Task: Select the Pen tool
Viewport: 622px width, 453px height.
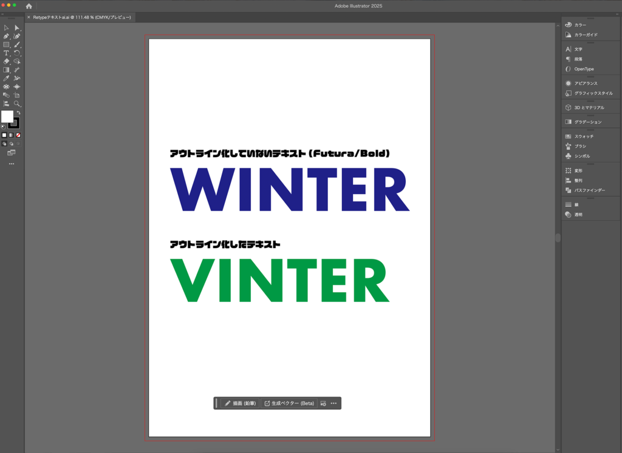Action: click(x=6, y=36)
